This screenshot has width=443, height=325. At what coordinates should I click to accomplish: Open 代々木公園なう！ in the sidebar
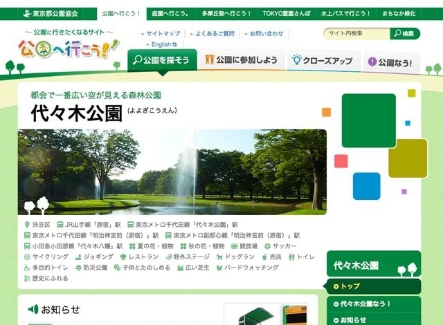pos(374,304)
